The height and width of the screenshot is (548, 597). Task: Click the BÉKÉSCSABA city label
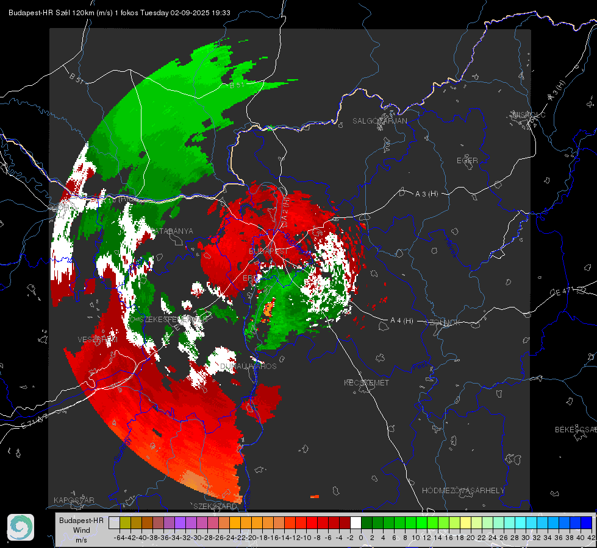(x=576, y=430)
